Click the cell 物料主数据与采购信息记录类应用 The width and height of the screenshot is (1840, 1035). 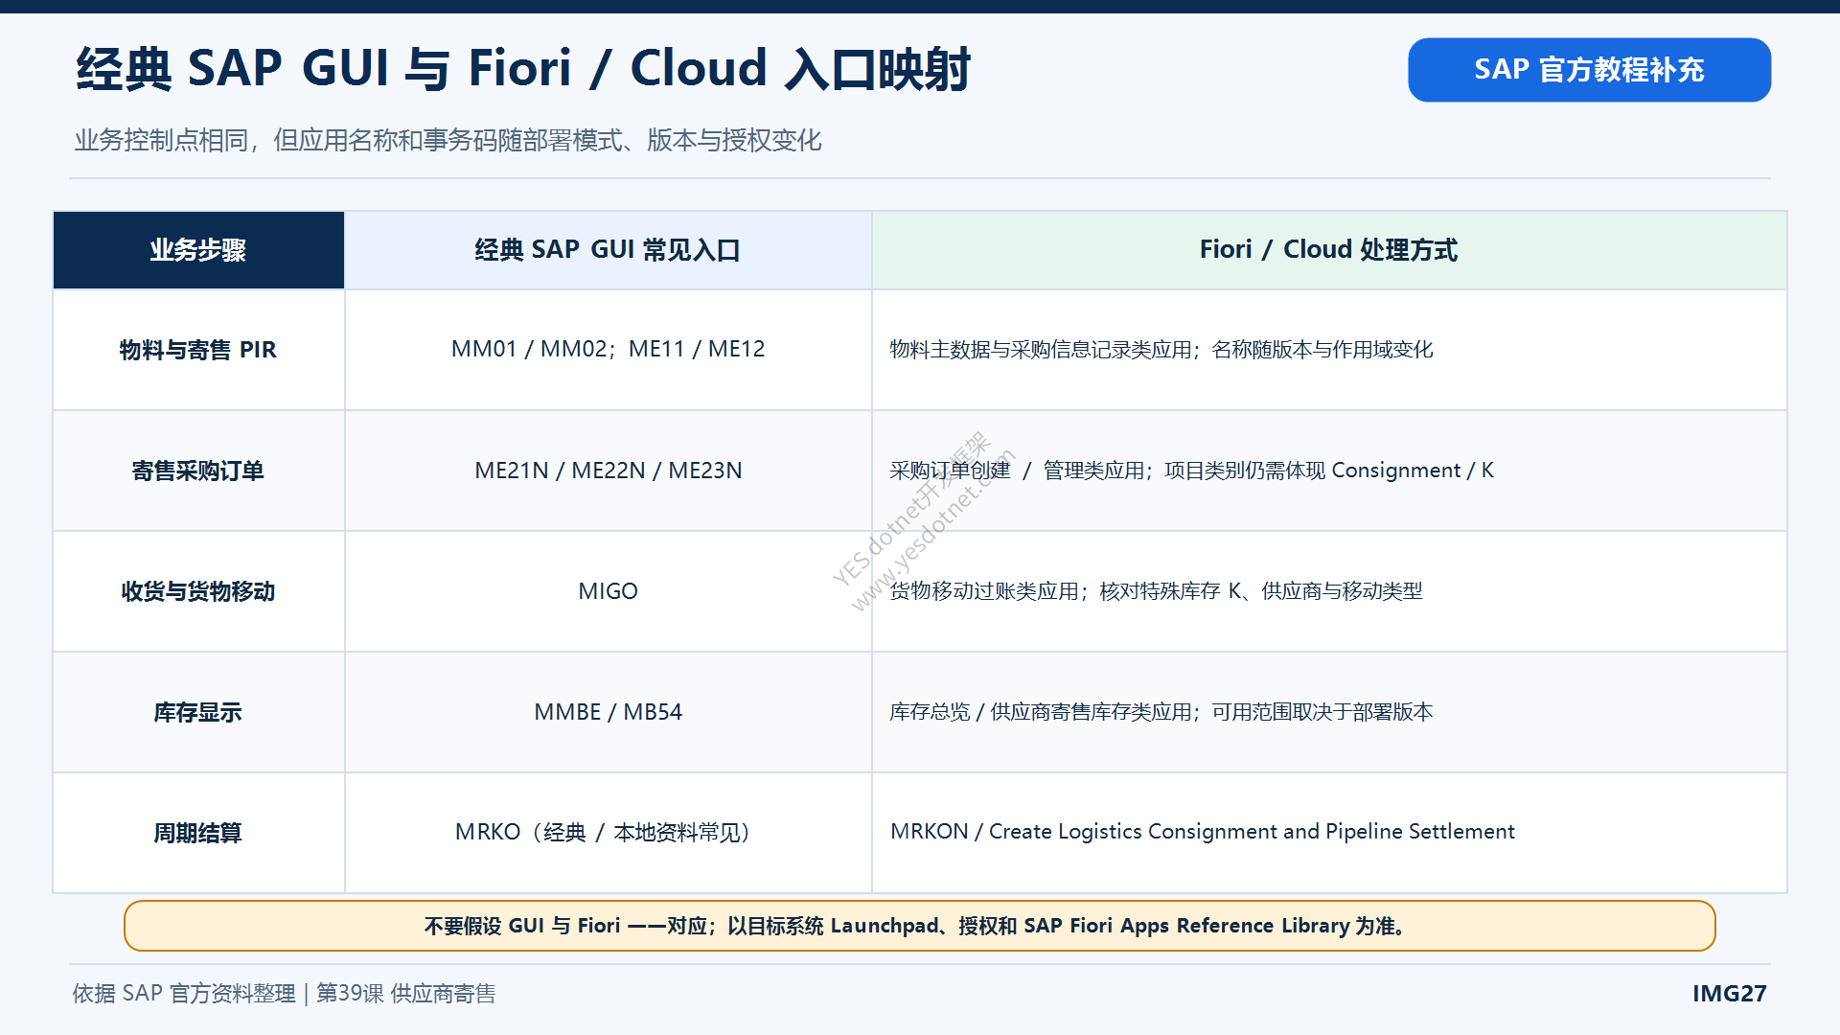(x=1329, y=350)
